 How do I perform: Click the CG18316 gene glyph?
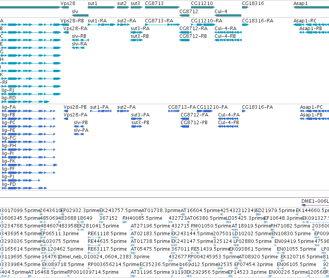click(245, 7)
